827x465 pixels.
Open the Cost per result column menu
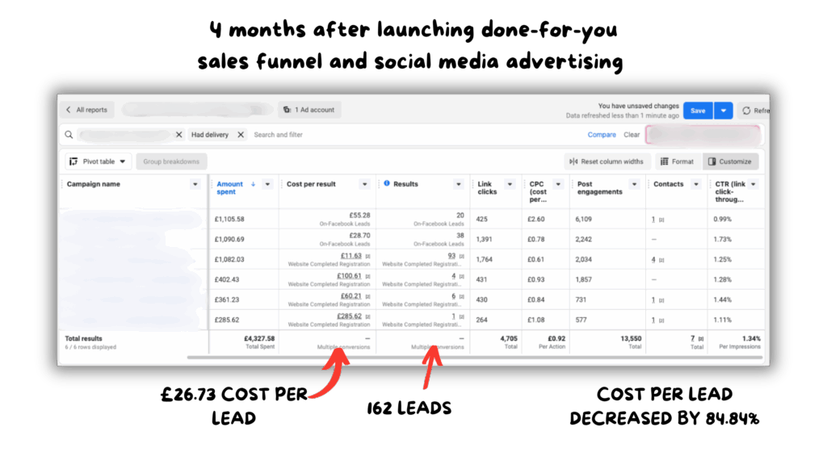click(x=364, y=184)
